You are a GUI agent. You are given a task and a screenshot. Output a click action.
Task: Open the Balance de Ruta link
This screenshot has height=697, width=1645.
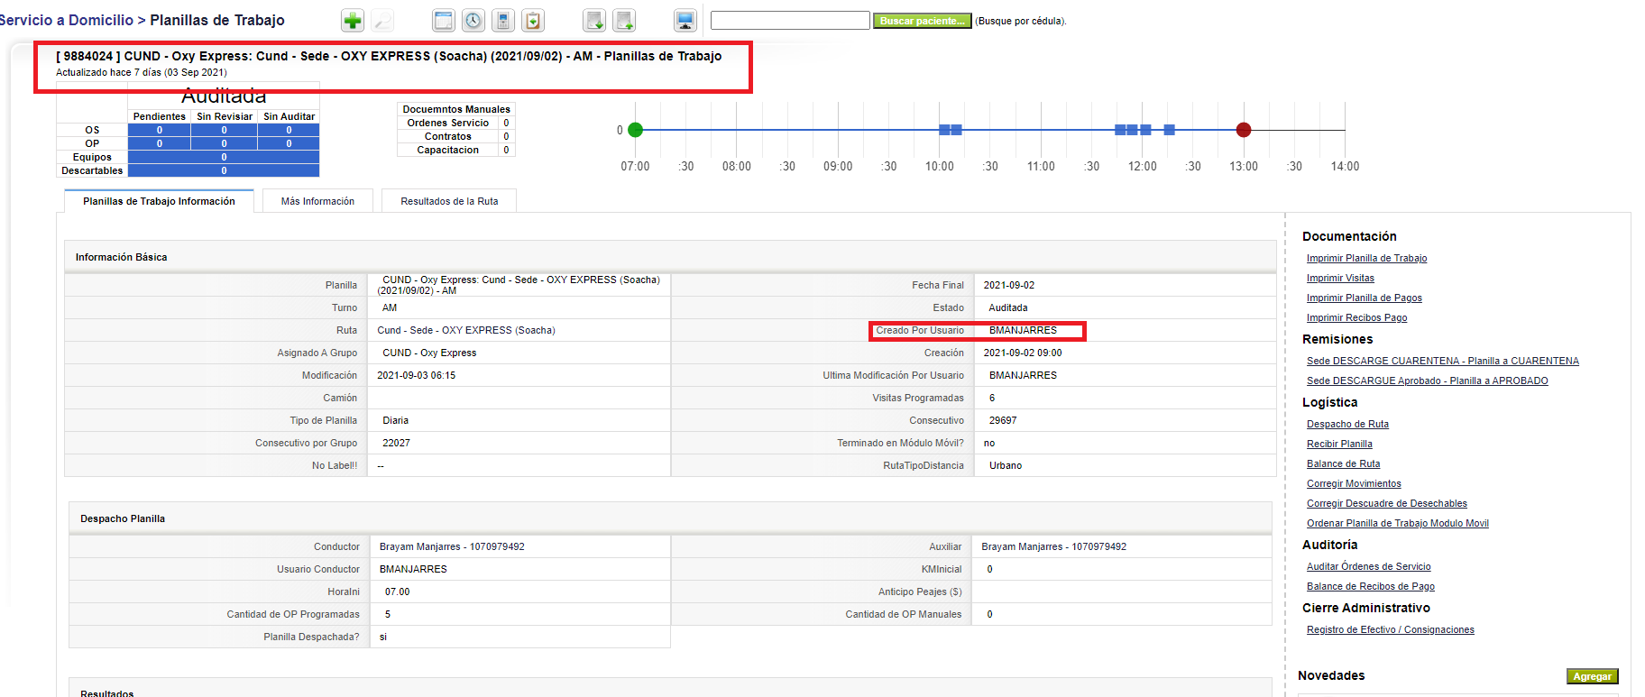(x=1343, y=463)
